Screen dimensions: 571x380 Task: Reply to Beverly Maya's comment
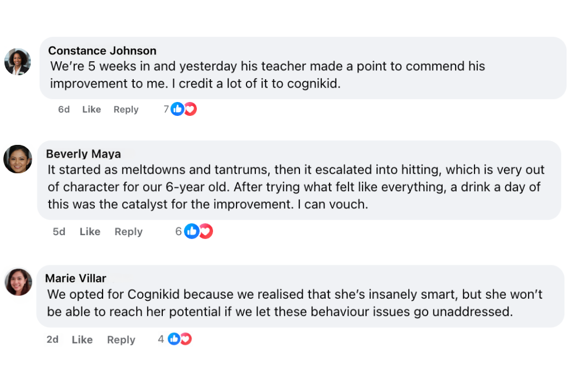[x=128, y=232]
